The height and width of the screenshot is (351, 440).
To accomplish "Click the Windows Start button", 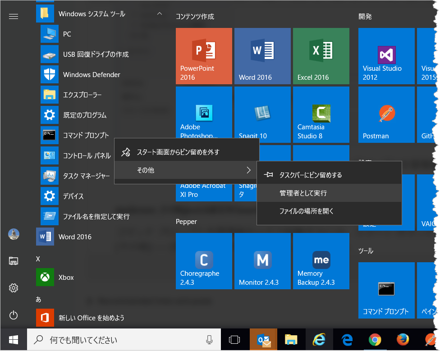I will tap(14, 340).
